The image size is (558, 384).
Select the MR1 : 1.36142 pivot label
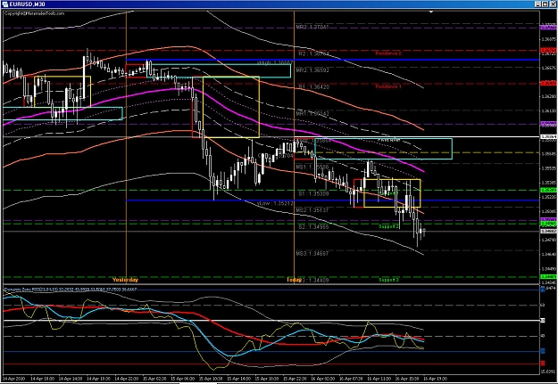click(312, 114)
